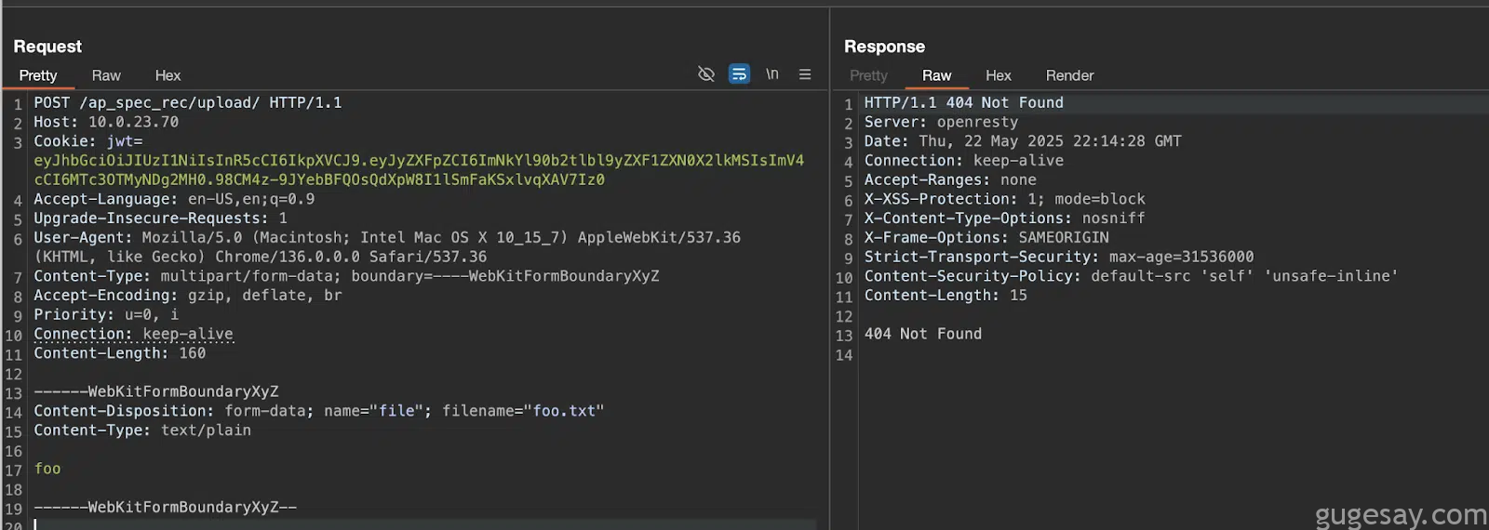Click the Cookie: jwt= header line

88,141
